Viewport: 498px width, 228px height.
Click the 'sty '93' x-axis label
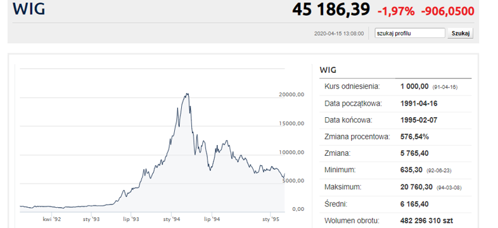click(x=91, y=219)
